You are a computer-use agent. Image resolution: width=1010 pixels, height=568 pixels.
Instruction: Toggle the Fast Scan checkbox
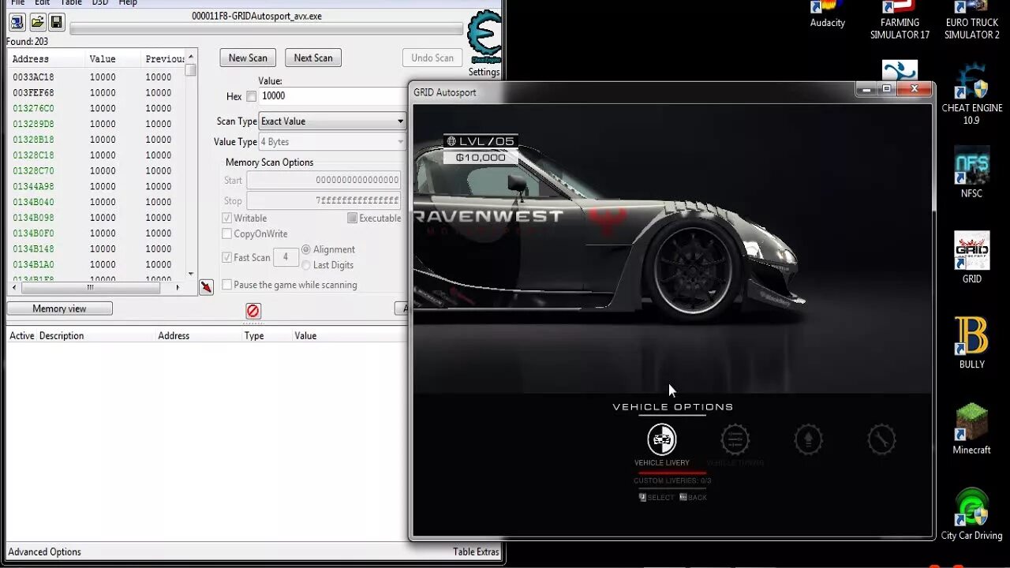point(227,258)
